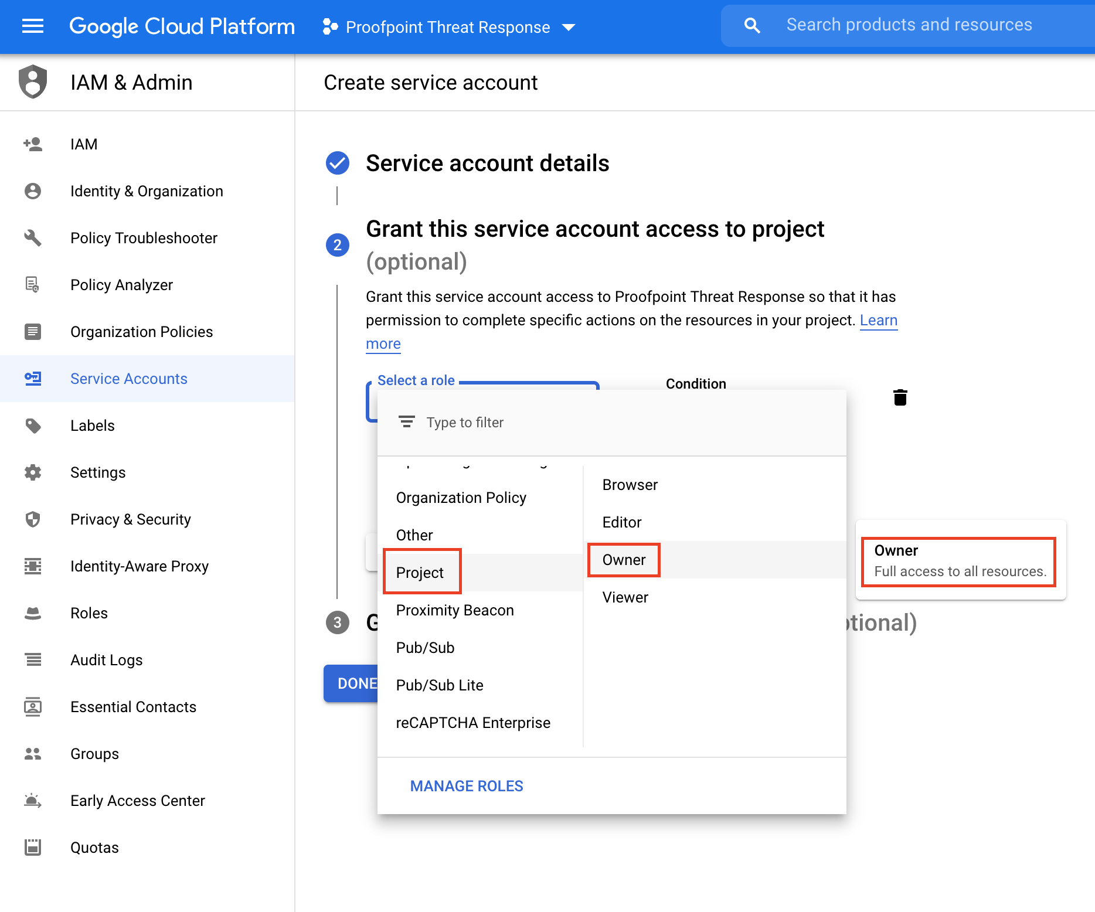
Task: Click the Organization Policies icon
Action: pyautogui.click(x=33, y=332)
